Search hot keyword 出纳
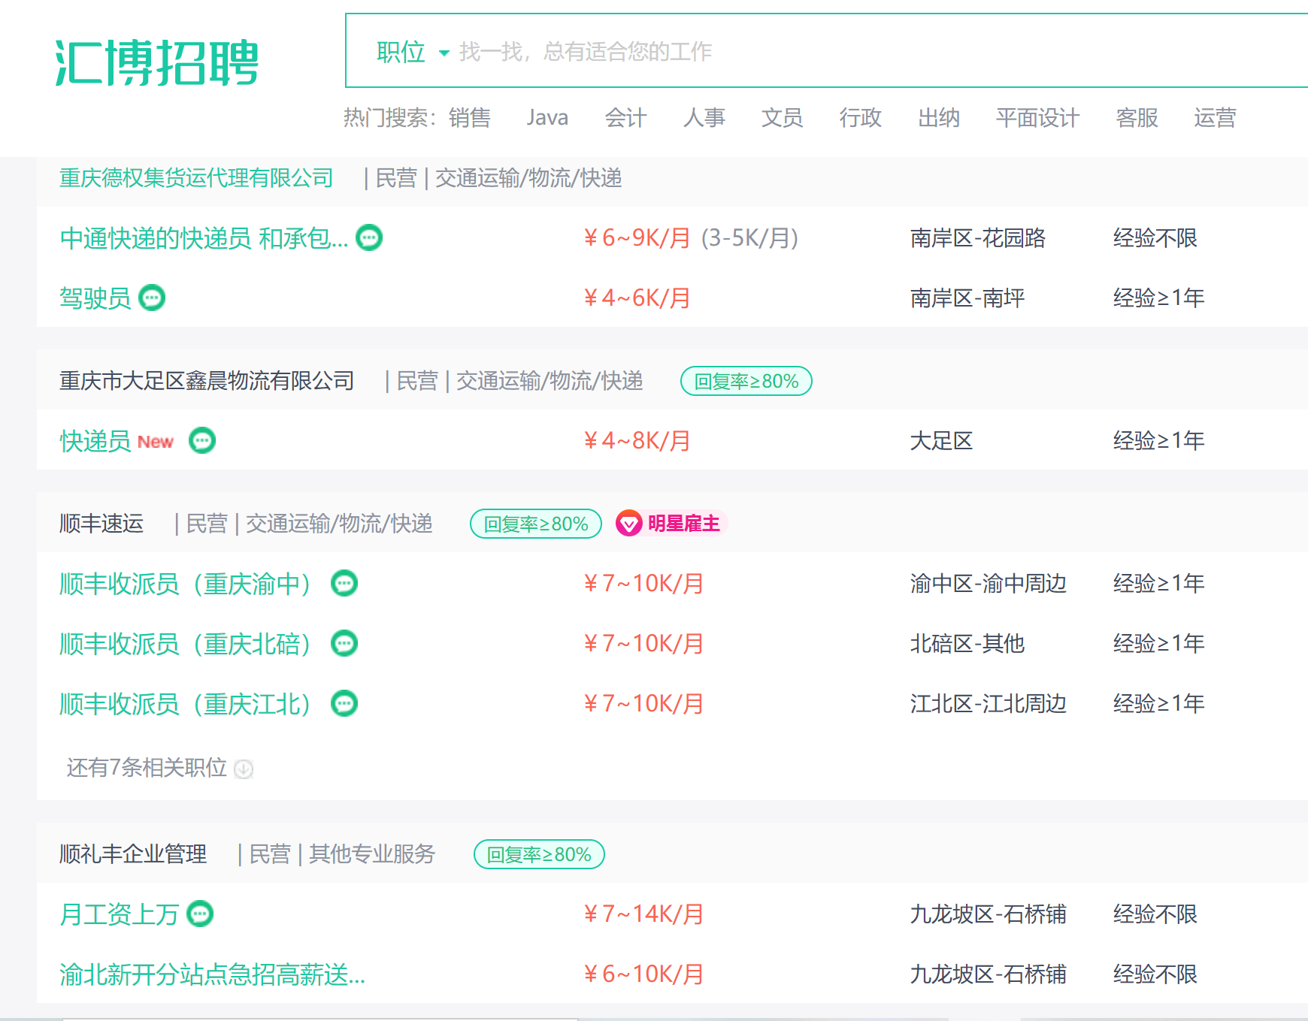Viewport: 1308px width, 1021px height. [939, 118]
